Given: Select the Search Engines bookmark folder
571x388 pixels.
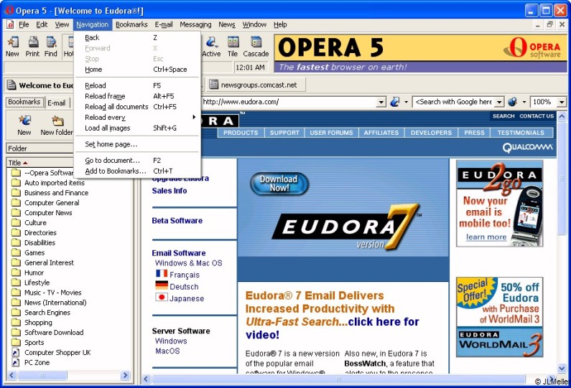Looking at the screenshot, I should pyautogui.click(x=47, y=313).
